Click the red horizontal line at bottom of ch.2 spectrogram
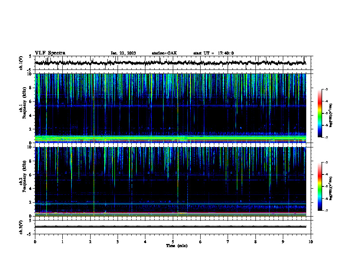The height and width of the screenshot is (271, 350). 171,213
